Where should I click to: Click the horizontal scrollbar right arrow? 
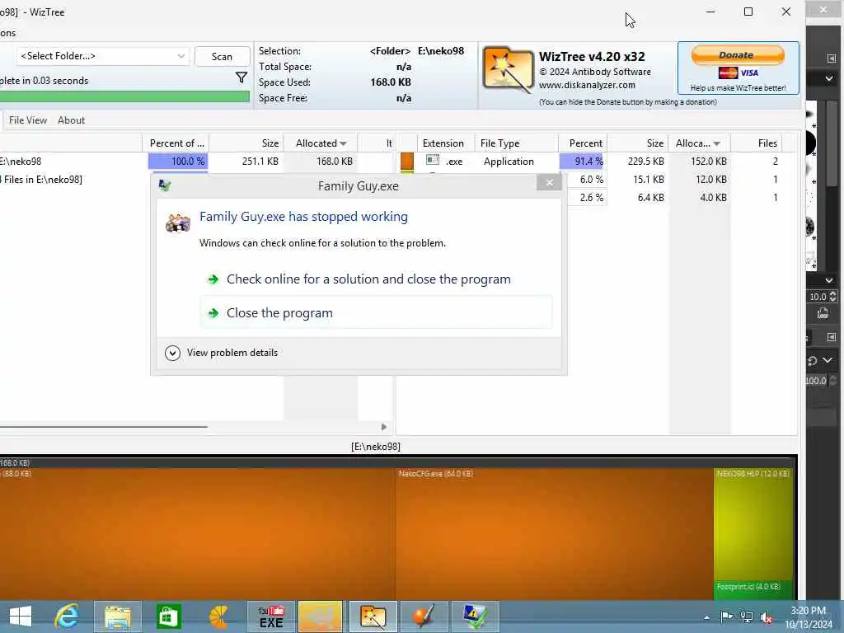click(384, 427)
